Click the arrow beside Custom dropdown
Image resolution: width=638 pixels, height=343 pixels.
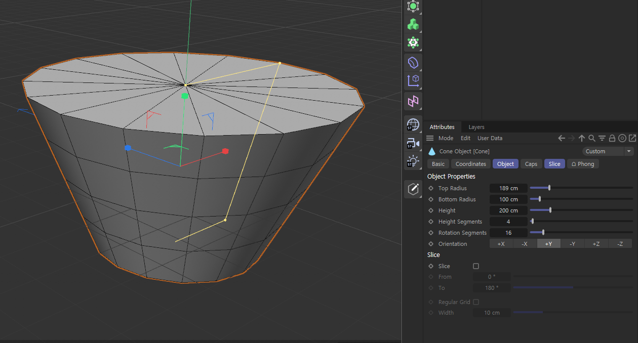(629, 151)
